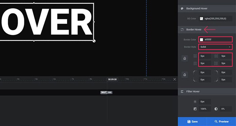Click the blur filter icon
The image size is (236, 126).
tap(195, 102)
